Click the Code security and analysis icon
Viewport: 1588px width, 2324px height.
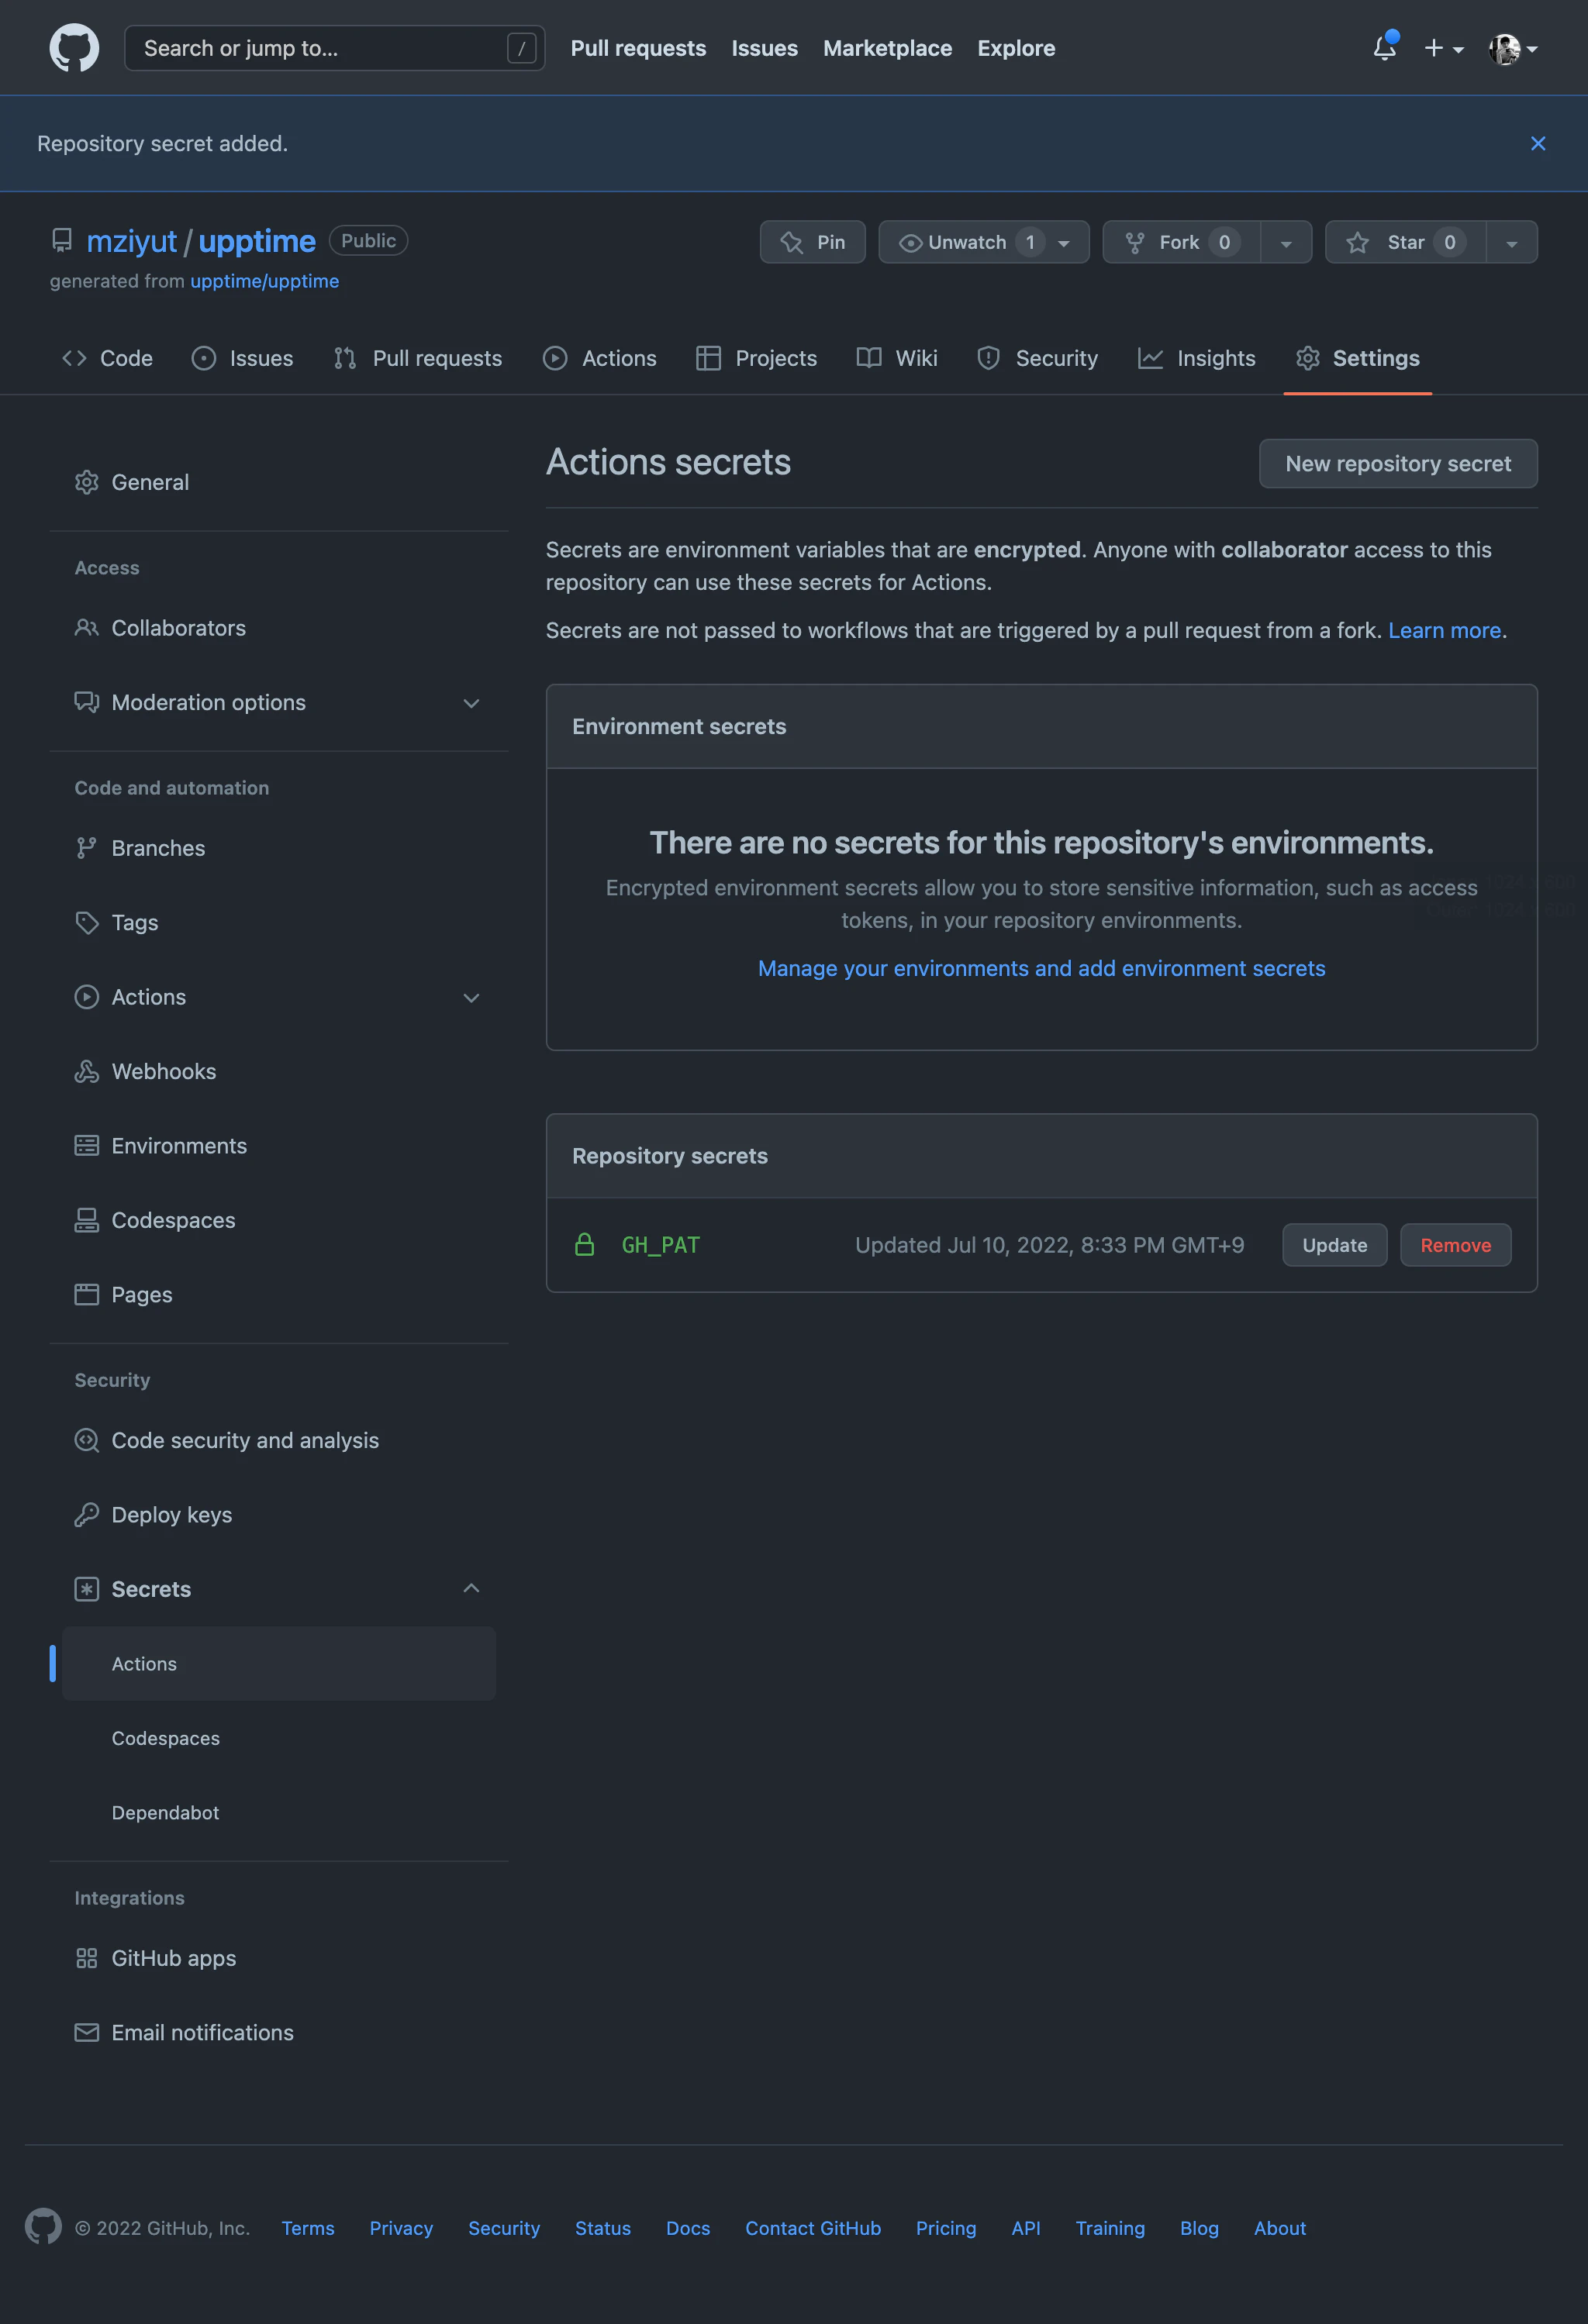click(87, 1440)
